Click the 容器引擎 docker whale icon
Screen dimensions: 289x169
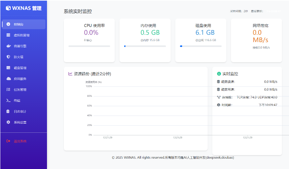8,46
